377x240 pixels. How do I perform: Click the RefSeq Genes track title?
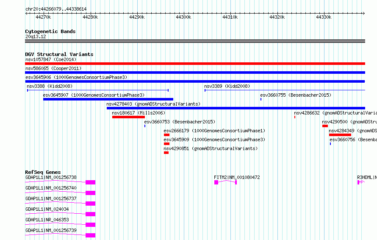click(x=43, y=172)
